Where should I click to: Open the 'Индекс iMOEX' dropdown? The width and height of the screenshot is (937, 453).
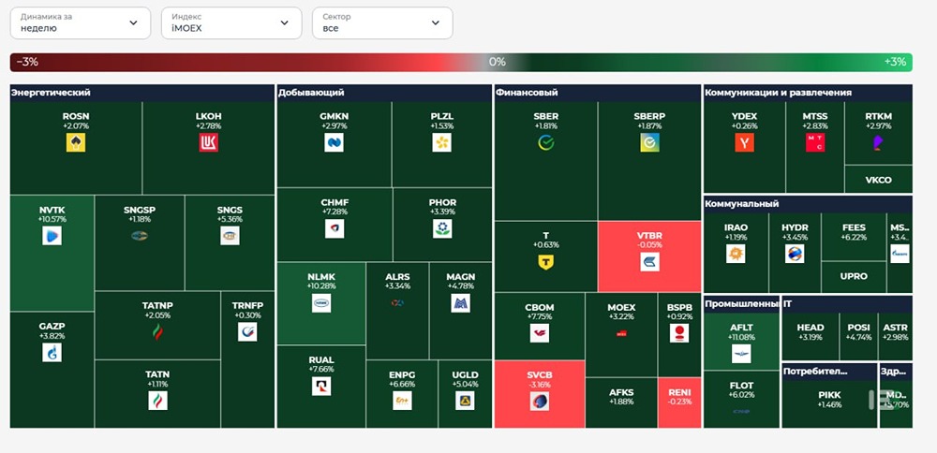pos(231,23)
